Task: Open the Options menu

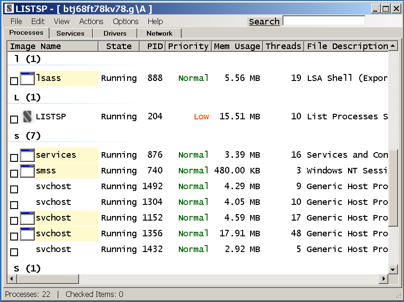Action: [125, 21]
